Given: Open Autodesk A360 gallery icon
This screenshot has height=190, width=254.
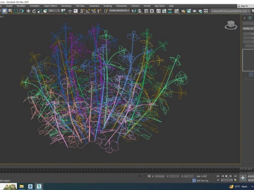Looking at the screenshot, I should [x=206, y=11].
